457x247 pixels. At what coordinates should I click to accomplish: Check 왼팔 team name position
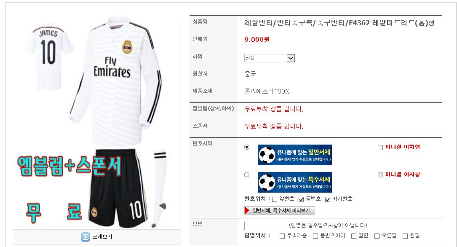[x=405, y=236]
